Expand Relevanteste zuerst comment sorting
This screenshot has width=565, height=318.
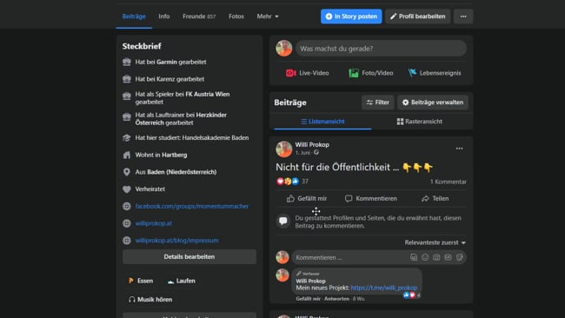(x=435, y=242)
